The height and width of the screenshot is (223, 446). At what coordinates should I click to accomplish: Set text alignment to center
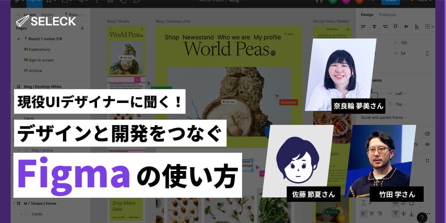(372, 214)
